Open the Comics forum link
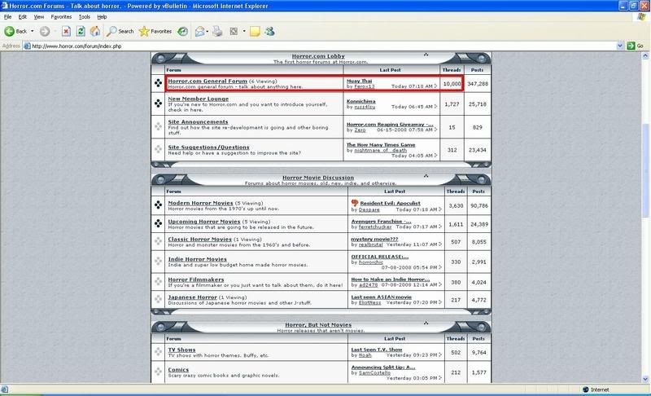 coord(178,369)
